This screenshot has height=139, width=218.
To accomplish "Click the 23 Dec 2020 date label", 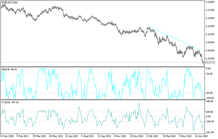I will 7,136.
